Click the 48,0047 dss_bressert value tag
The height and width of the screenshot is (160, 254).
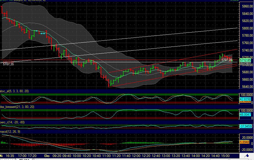(x=245, y=115)
